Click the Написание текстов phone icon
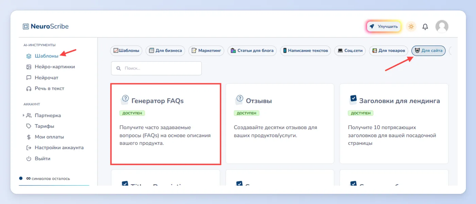 click(x=285, y=51)
